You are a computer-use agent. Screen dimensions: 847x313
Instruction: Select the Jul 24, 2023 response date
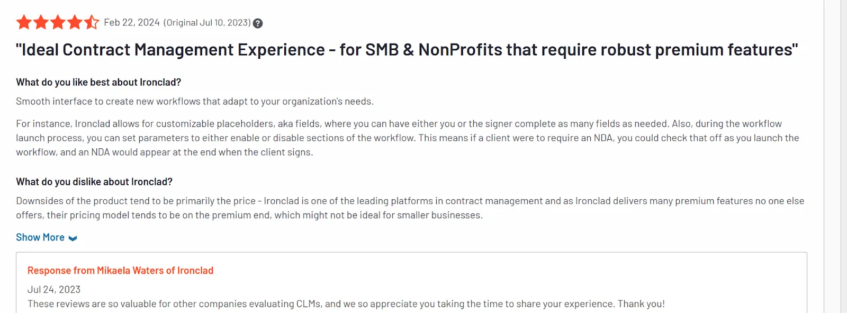coord(53,289)
